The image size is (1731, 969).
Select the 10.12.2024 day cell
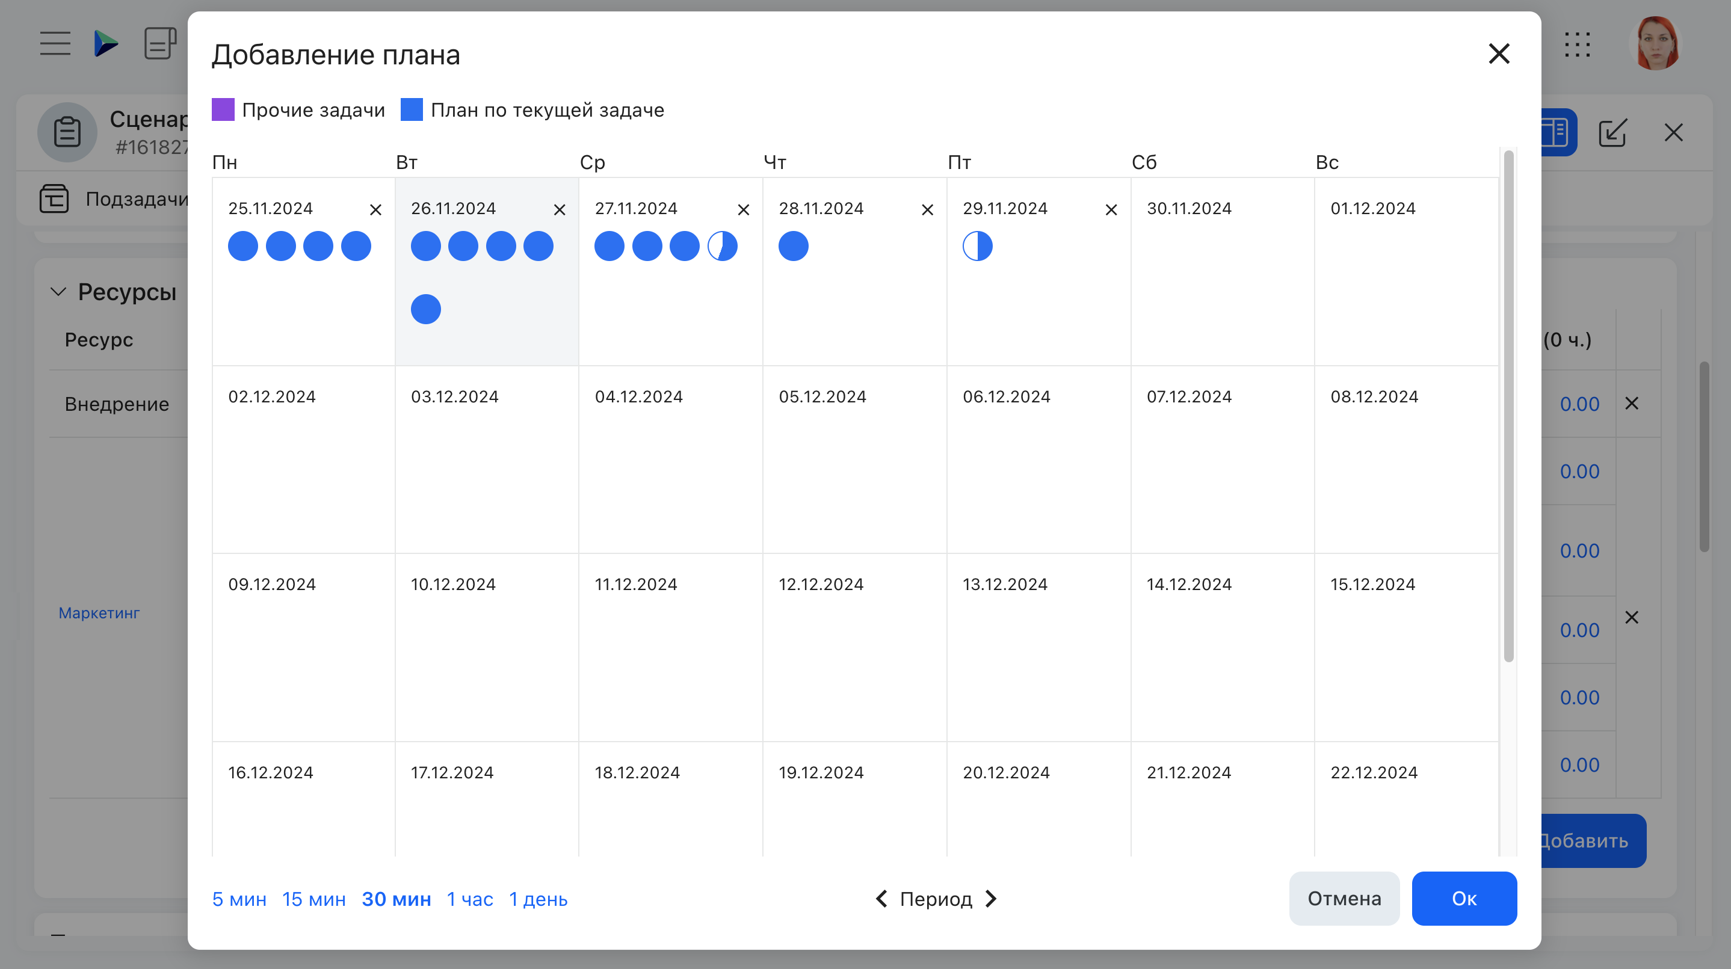pyautogui.click(x=487, y=648)
